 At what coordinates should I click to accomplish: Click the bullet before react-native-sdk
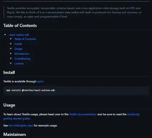coord(5,35)
